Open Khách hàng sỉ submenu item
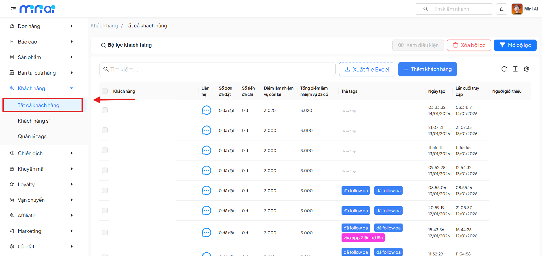 pyautogui.click(x=34, y=121)
